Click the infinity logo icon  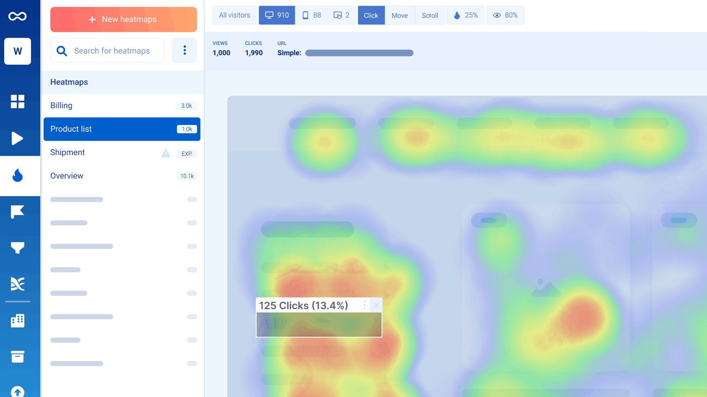click(18, 16)
